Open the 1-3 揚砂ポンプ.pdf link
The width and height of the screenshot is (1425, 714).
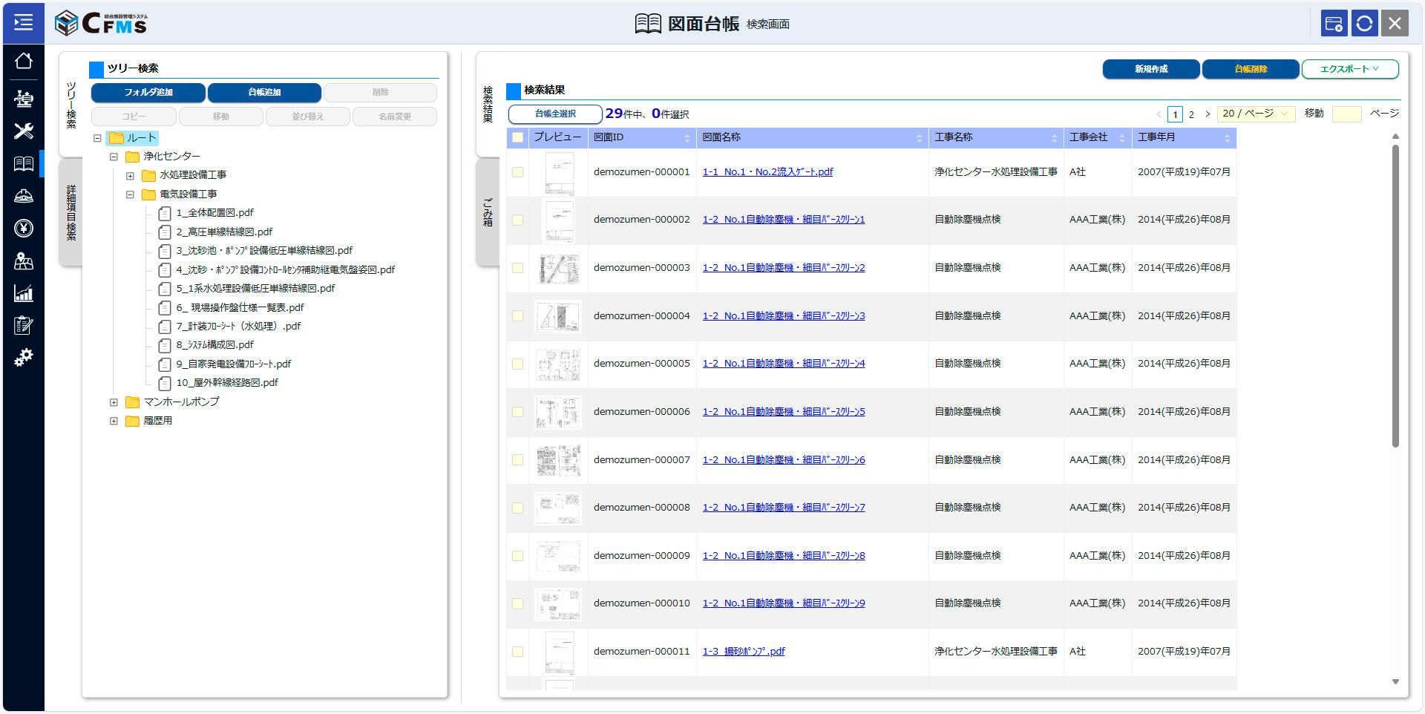[743, 652]
